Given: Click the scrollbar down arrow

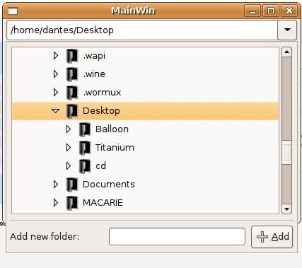Looking at the screenshot, I should [x=286, y=209].
